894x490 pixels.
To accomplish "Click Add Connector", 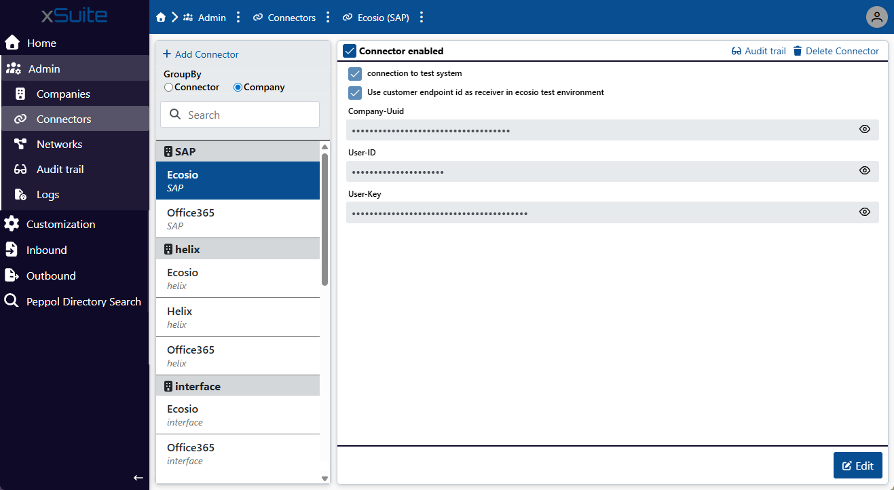I will [x=201, y=54].
